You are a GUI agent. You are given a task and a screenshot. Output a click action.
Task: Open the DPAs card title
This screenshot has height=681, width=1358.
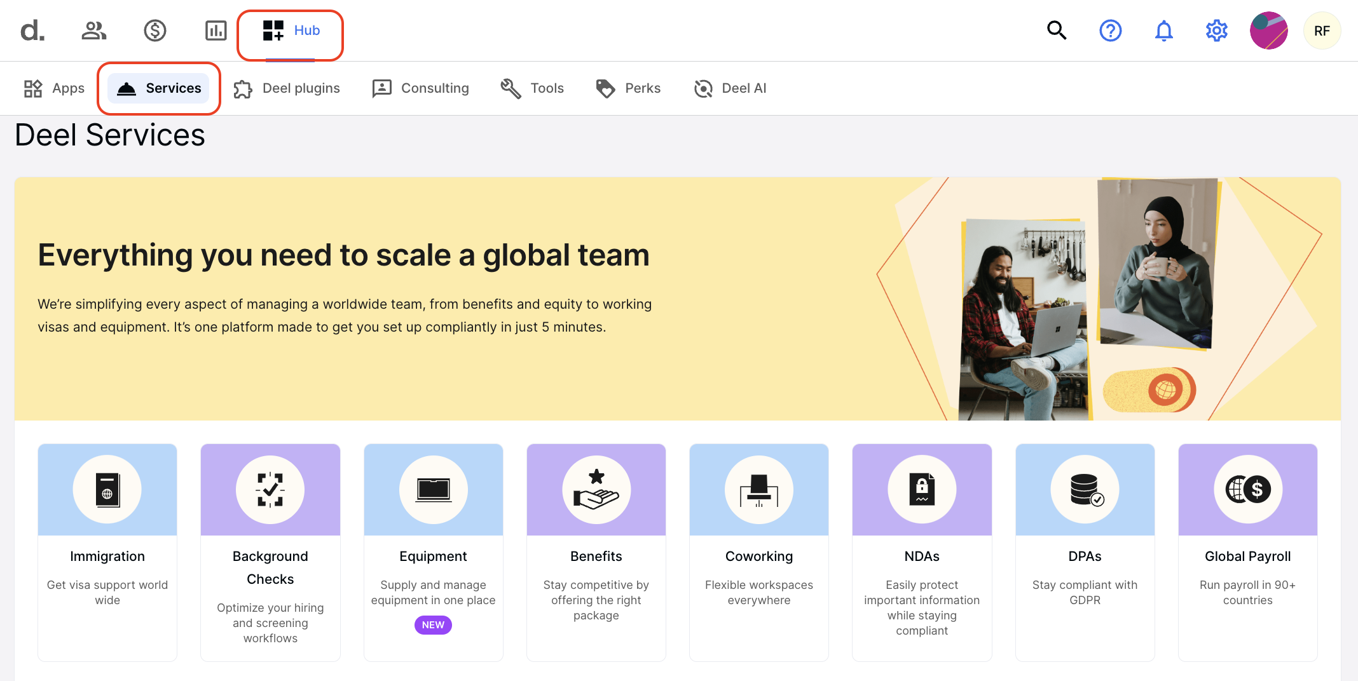(1085, 556)
